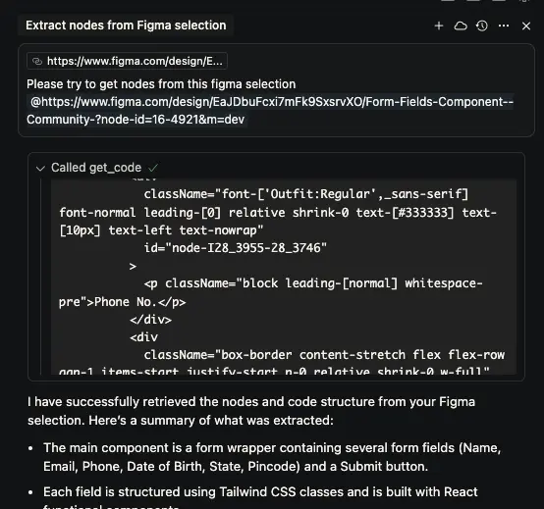544x509 pixels.
Task: Show chat history clock icon
Action: point(482,25)
